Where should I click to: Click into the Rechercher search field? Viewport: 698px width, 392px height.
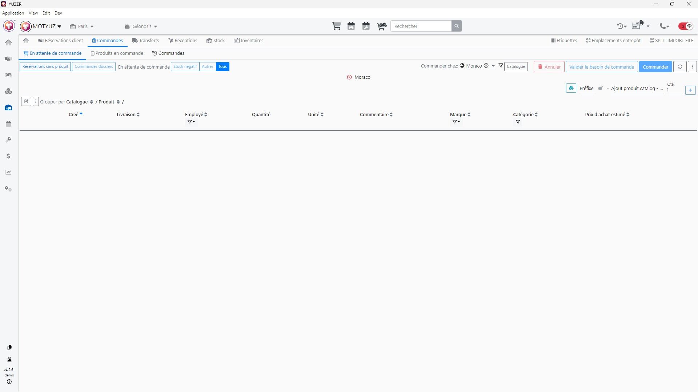pos(421,26)
